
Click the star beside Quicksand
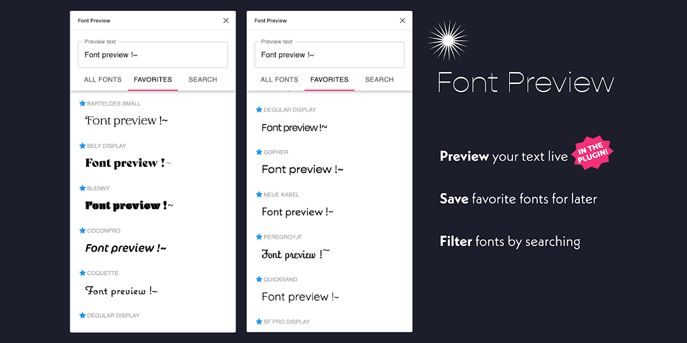(259, 280)
